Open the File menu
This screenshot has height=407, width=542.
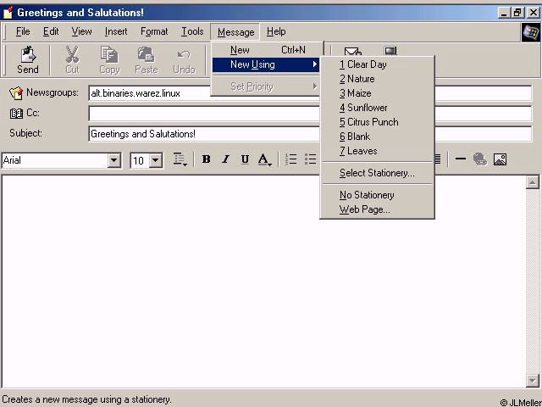[x=23, y=31]
